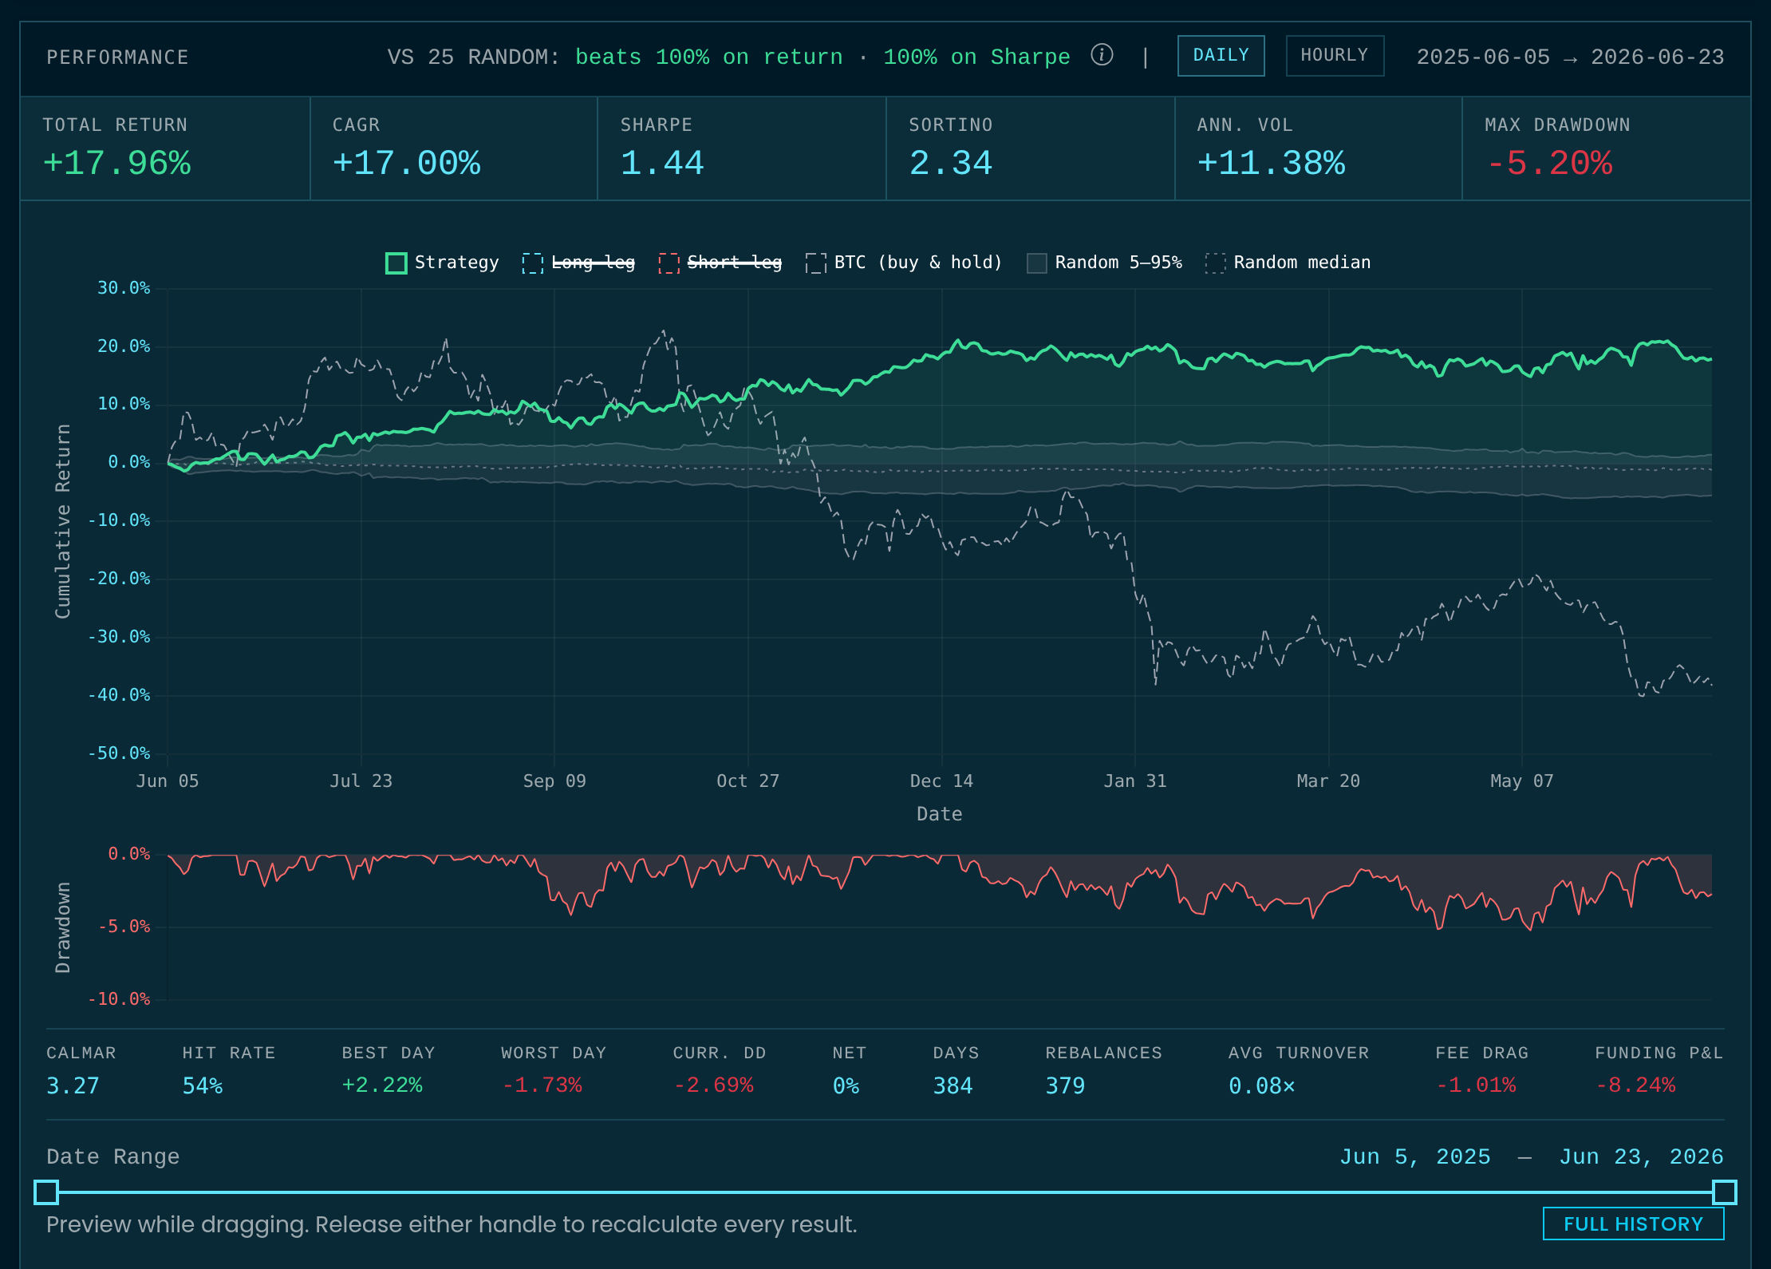Click the Jun 5, 2025 start date label
The width and height of the screenshot is (1771, 1269).
pyautogui.click(x=1415, y=1156)
